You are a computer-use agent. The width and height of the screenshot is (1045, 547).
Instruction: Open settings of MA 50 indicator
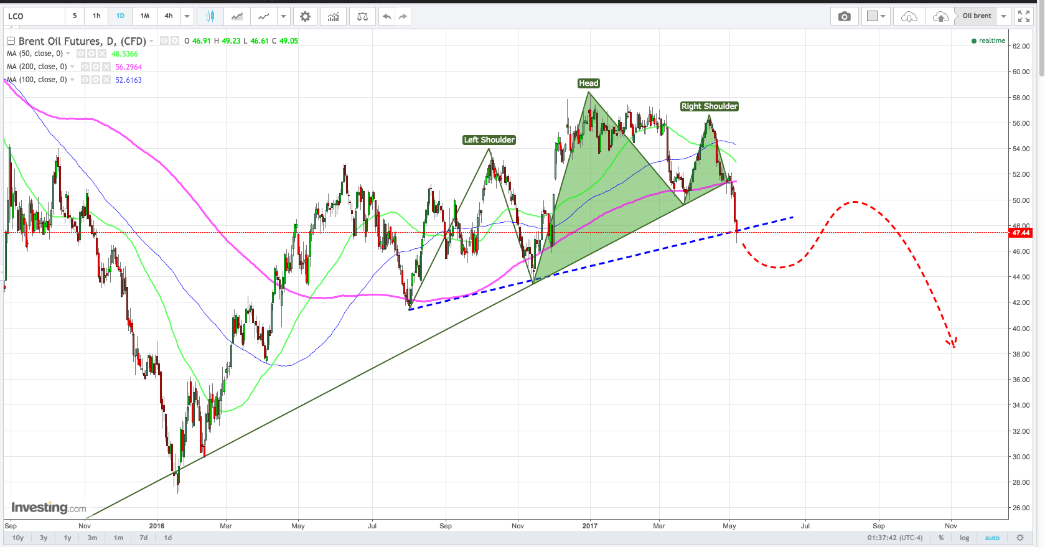tap(91, 54)
